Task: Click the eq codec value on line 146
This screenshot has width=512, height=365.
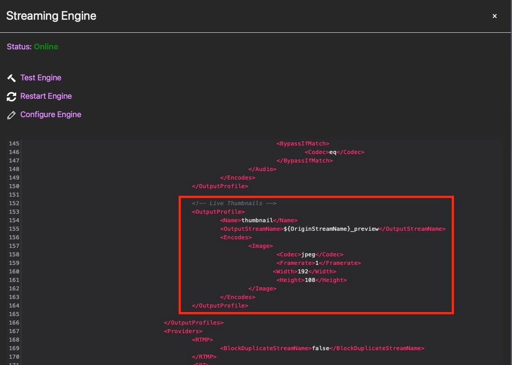Action: pyautogui.click(x=333, y=152)
